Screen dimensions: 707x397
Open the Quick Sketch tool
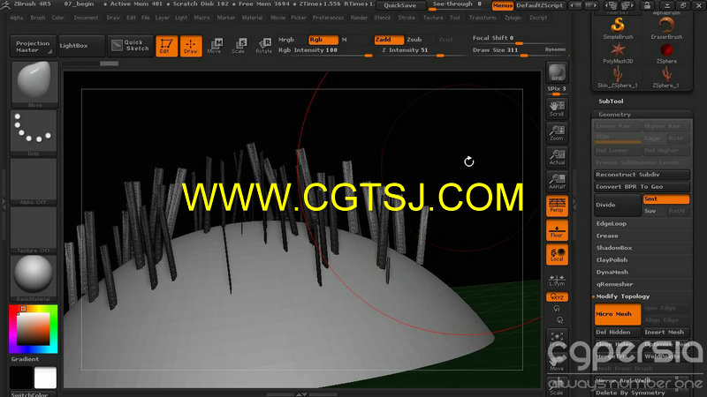tap(130, 46)
